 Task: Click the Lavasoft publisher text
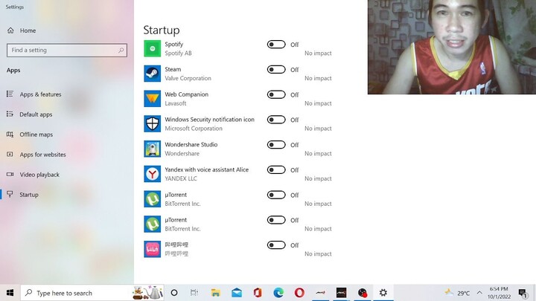click(x=176, y=103)
